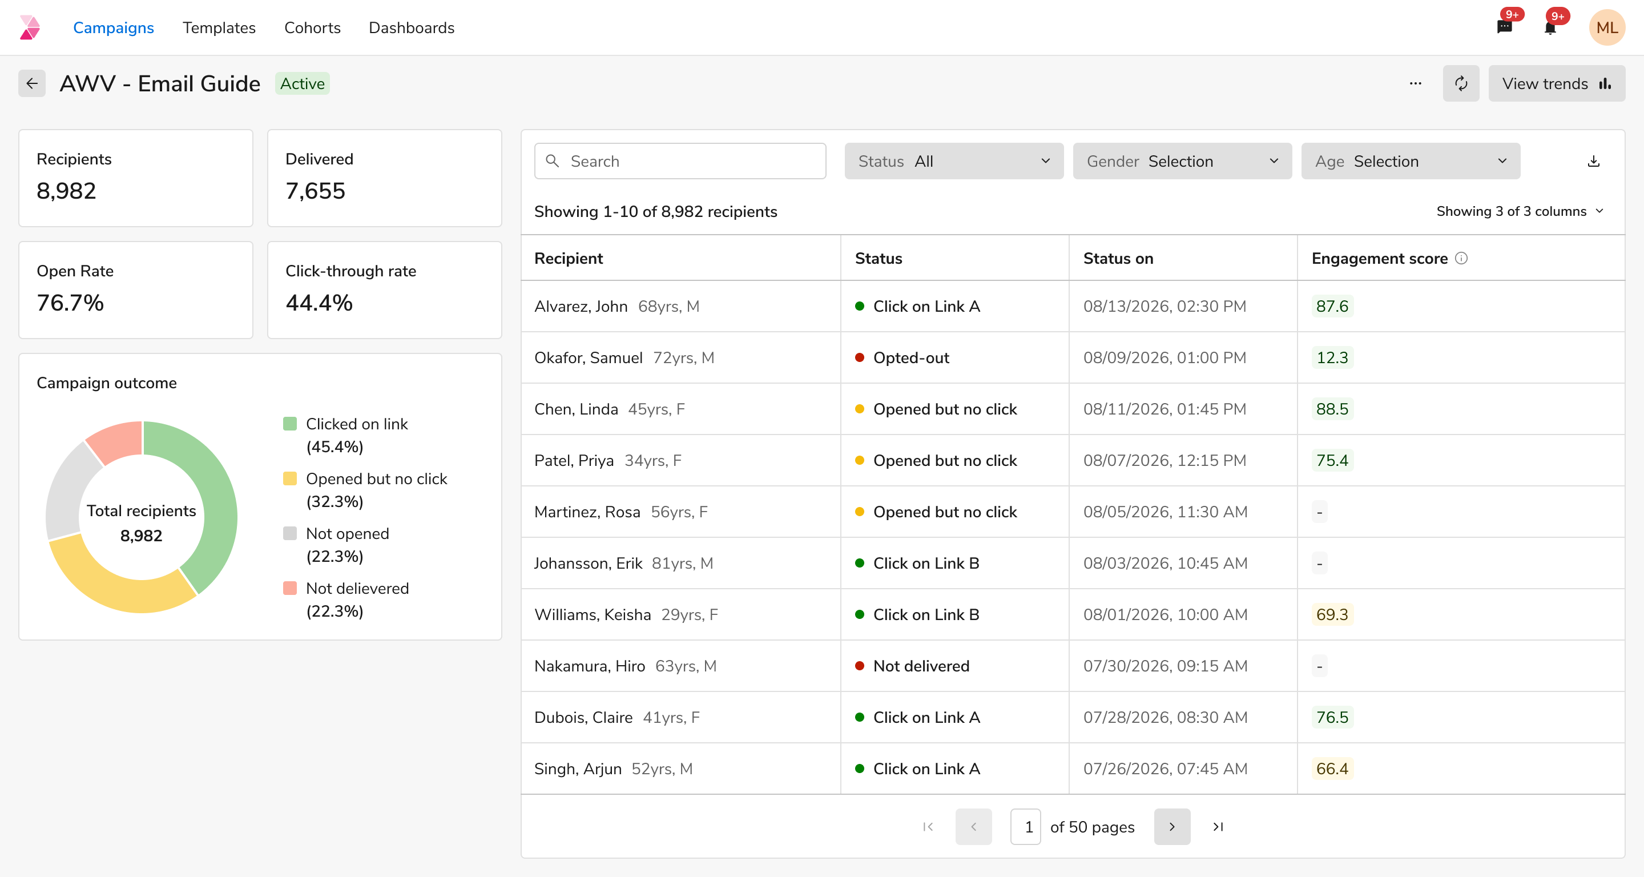Viewport: 1644px width, 877px height.
Task: Click the Opted-out status for Okafor
Action: [x=902, y=357]
